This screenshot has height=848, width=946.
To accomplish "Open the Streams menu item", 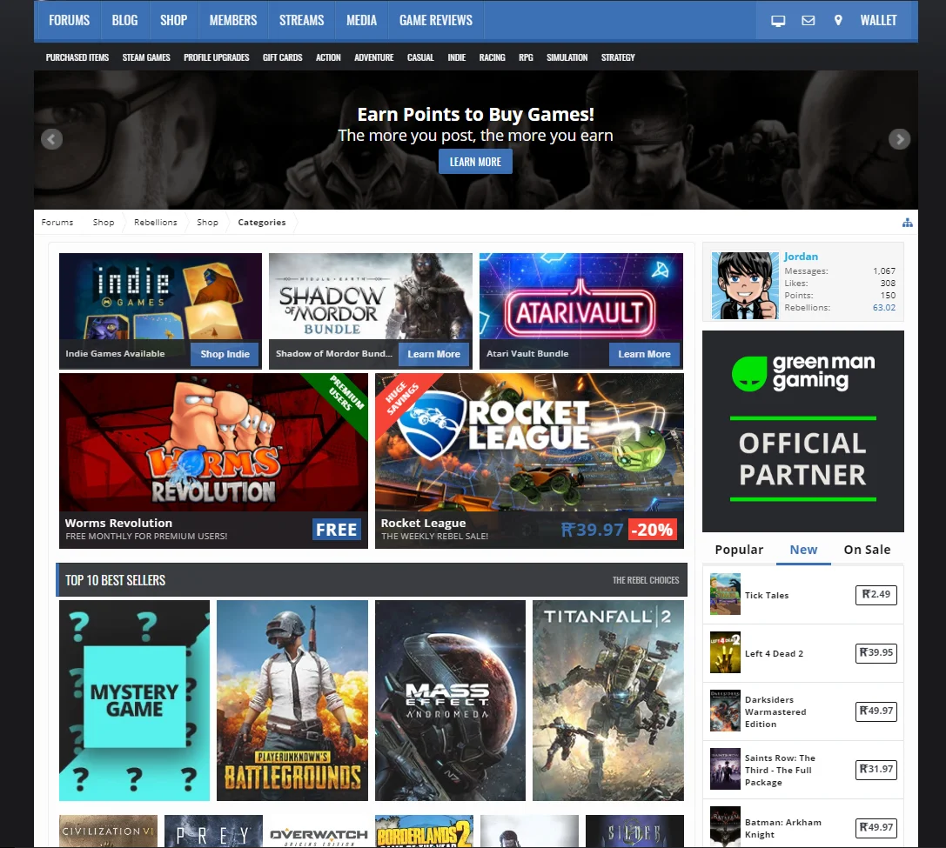I will point(301,20).
